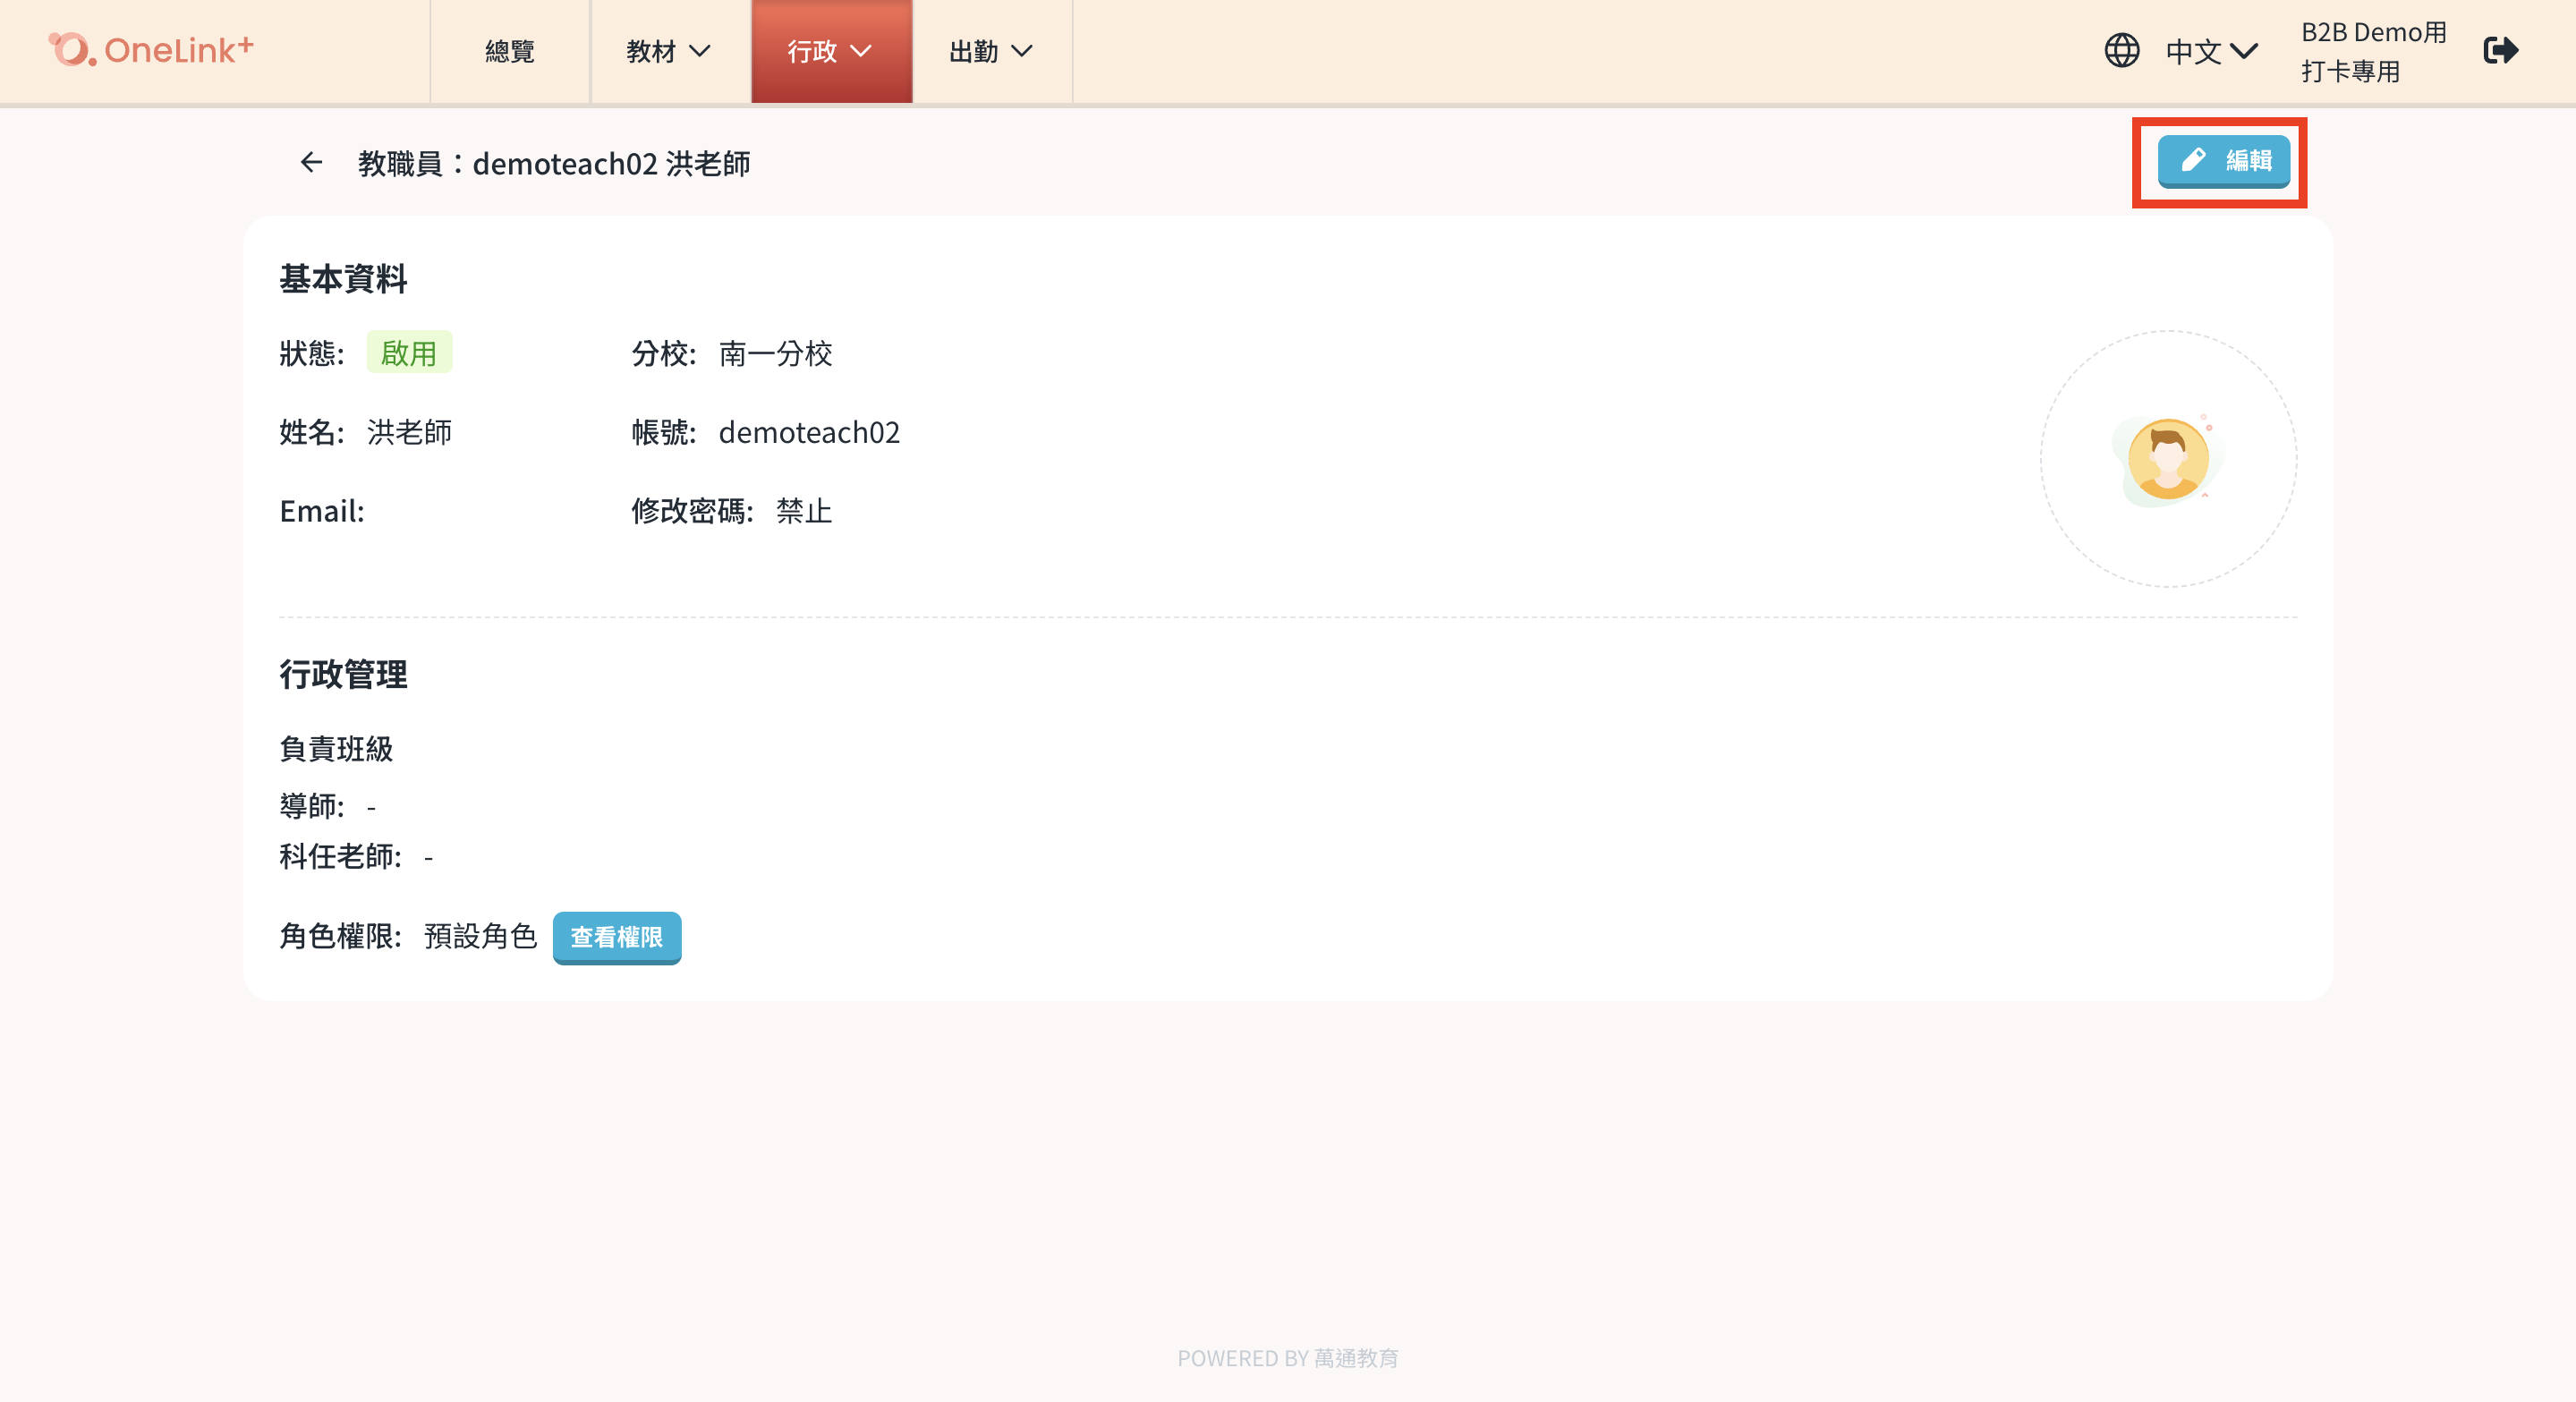
Task: Click the OneLink+ logo
Action: point(151,49)
